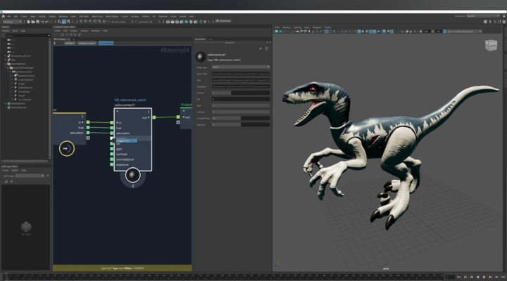Screen dimensions: 507x281
Task: Click the node preview sphere below colorcorrect1
Action: point(132,175)
